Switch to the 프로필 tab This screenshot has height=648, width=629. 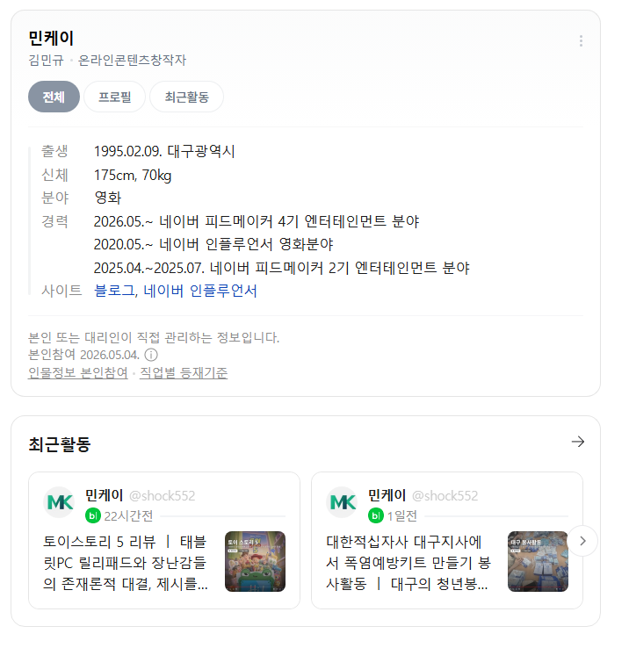[114, 97]
